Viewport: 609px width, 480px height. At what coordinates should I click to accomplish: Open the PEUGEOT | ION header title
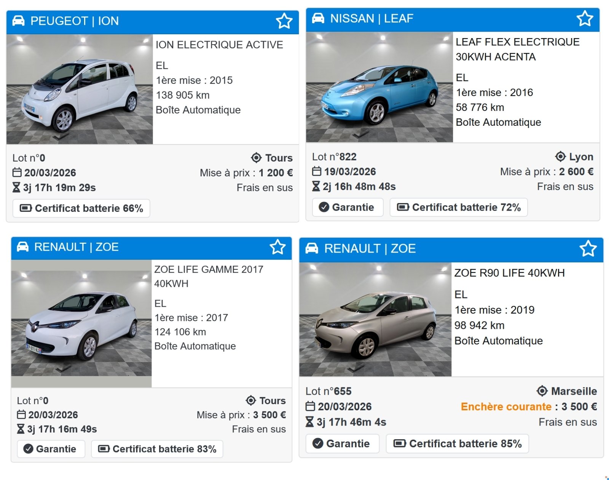click(x=75, y=21)
